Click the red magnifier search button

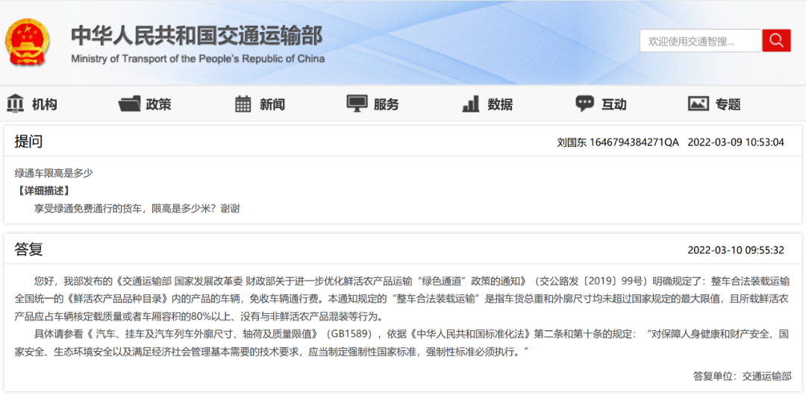(x=776, y=40)
